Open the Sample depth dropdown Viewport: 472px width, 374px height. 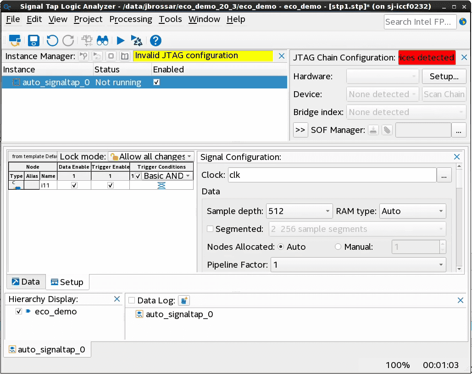coord(299,211)
